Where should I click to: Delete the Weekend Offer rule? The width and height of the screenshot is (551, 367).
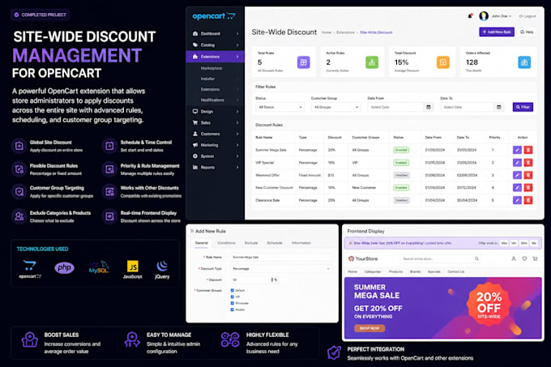pyautogui.click(x=528, y=175)
